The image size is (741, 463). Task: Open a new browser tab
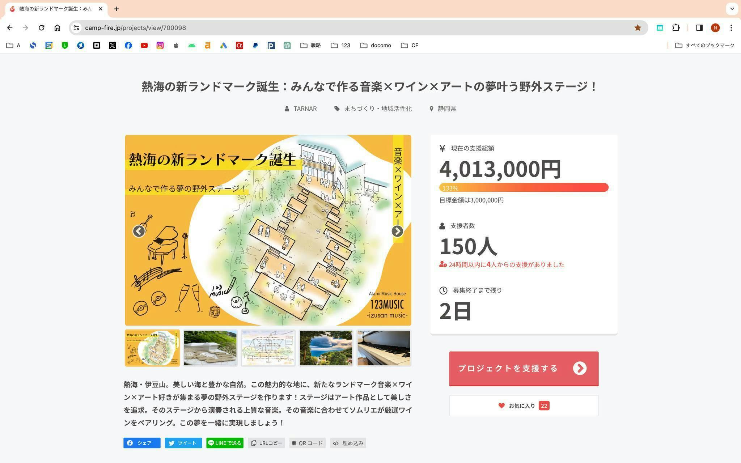pyautogui.click(x=116, y=9)
